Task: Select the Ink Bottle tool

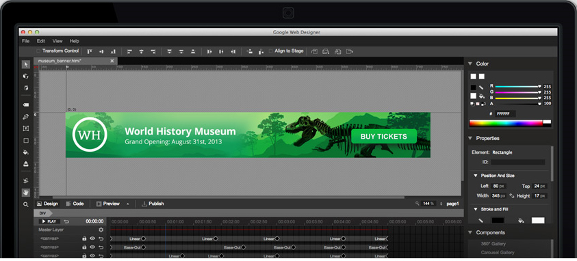Action: tap(26, 164)
